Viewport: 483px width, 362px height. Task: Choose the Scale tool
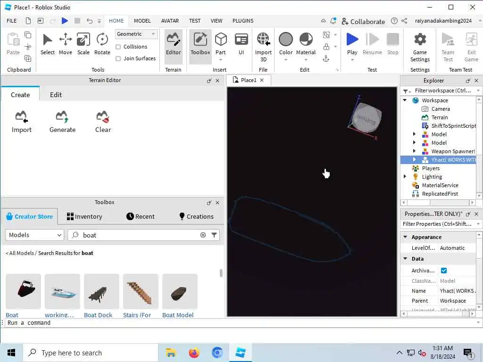(83, 44)
